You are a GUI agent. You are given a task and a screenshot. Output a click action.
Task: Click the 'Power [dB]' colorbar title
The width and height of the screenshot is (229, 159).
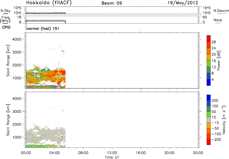219,61
